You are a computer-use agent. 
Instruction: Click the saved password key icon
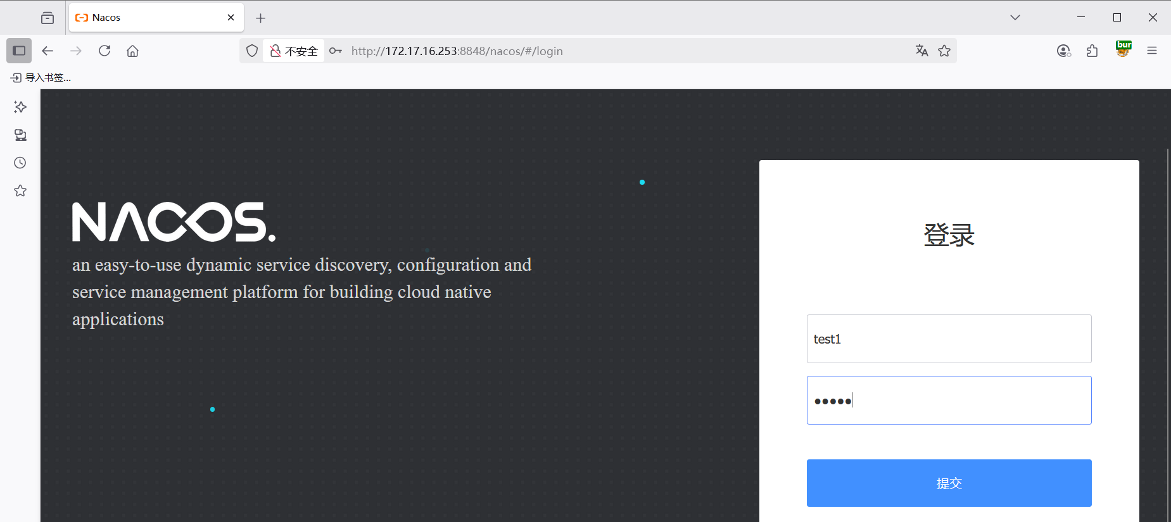click(336, 51)
